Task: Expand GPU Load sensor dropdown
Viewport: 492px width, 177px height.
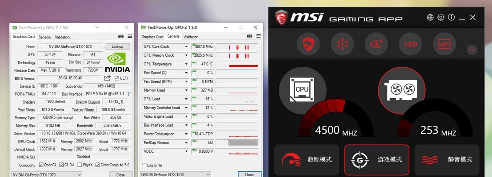Action: [x=186, y=99]
